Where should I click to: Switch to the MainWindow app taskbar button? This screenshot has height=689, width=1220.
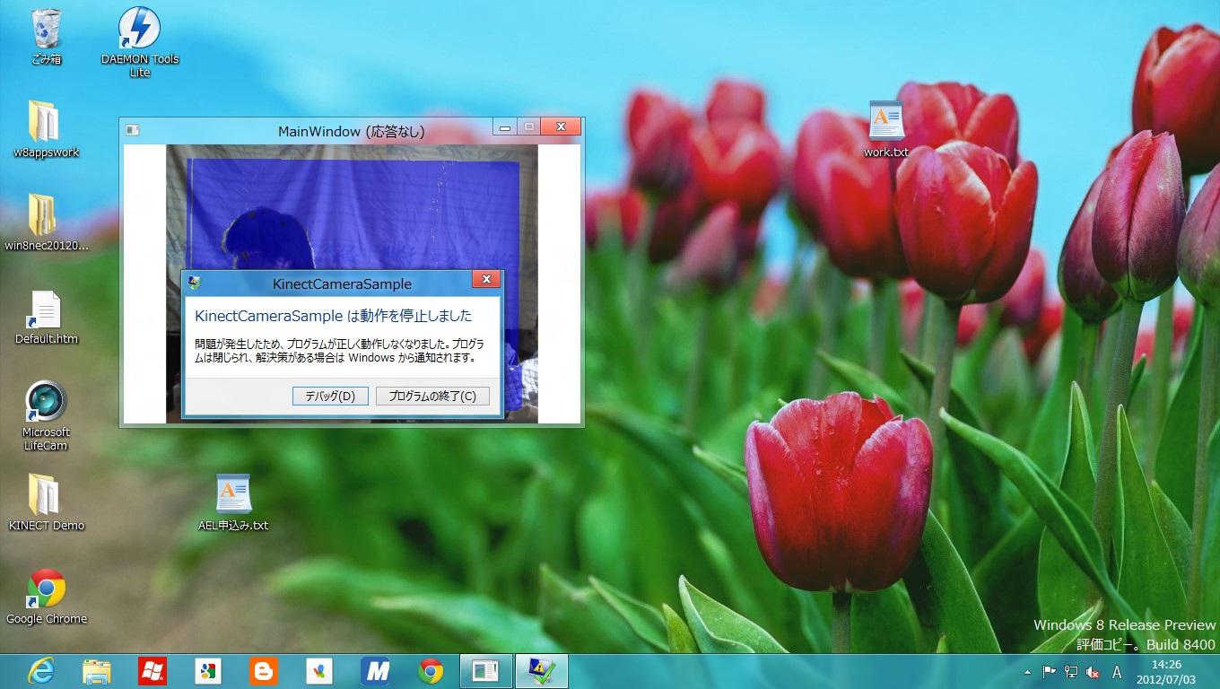486,671
